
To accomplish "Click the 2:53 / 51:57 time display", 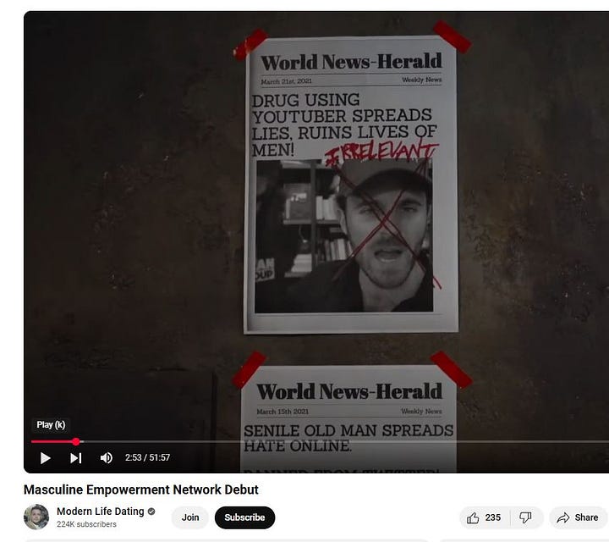I will point(147,457).
